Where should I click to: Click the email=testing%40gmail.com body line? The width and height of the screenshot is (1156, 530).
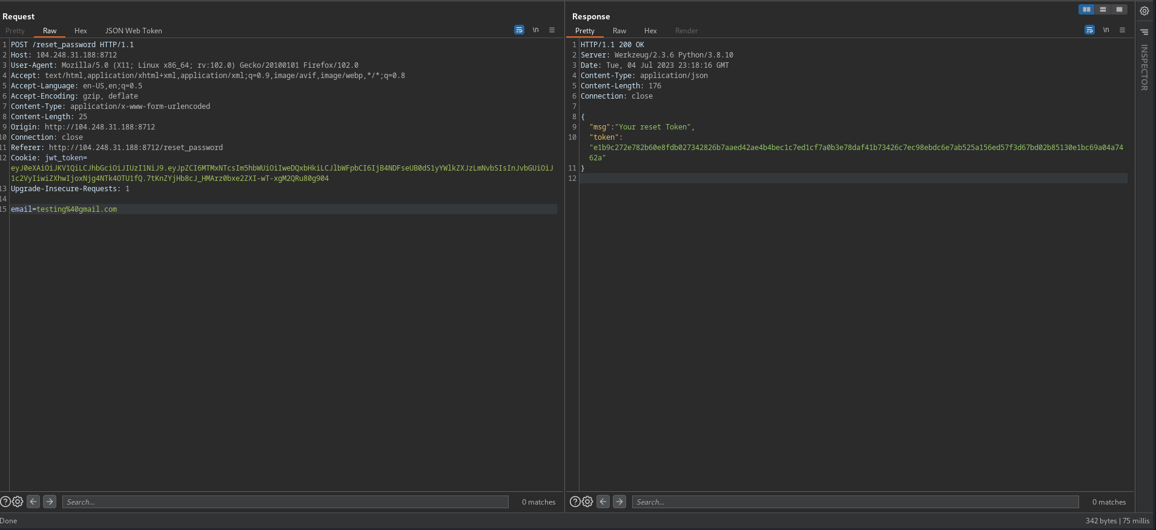[x=64, y=209]
